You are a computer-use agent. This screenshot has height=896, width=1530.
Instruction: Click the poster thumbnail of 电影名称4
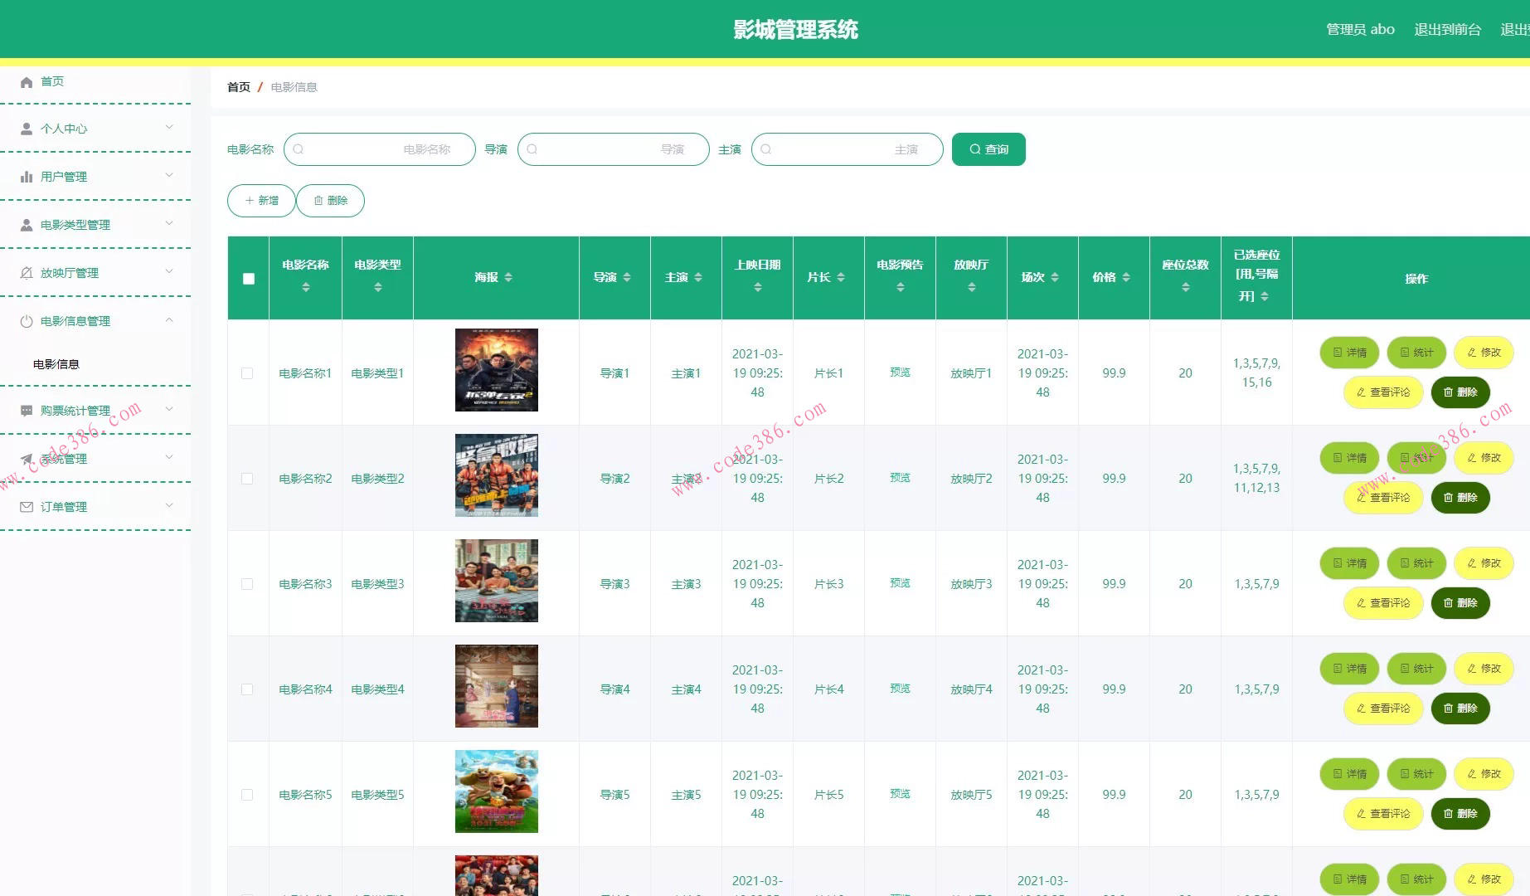[495, 685]
